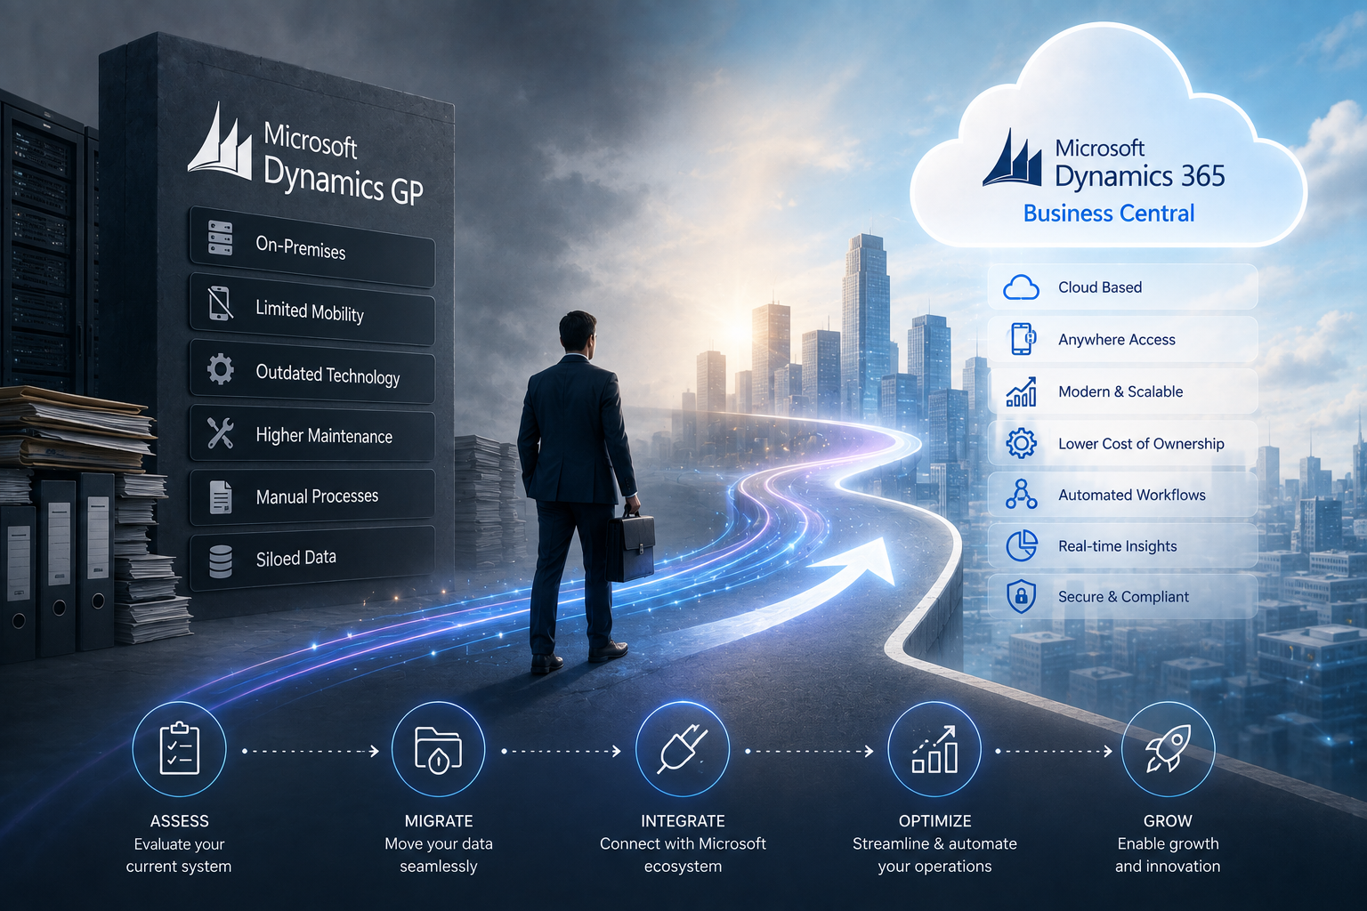Select the Higher Maintenance panel
This screenshot has width=1367, height=911.
point(311,434)
